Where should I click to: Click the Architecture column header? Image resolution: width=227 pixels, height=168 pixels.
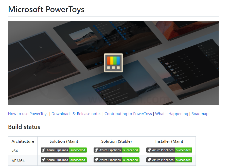pyautogui.click(x=23, y=141)
